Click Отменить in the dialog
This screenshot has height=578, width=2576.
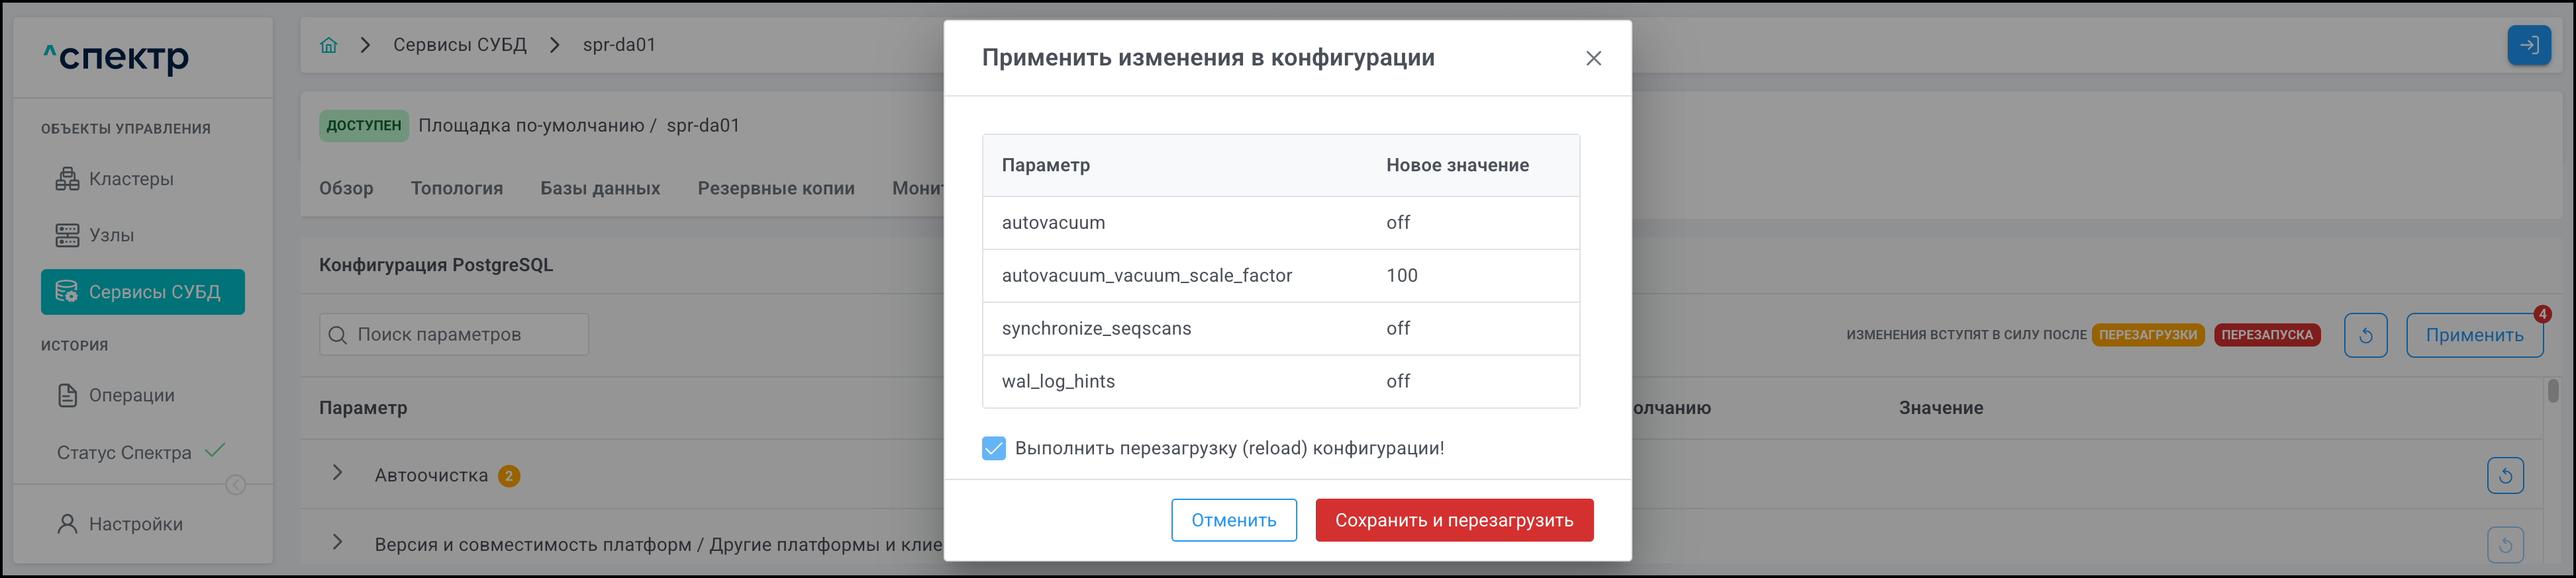(1233, 520)
